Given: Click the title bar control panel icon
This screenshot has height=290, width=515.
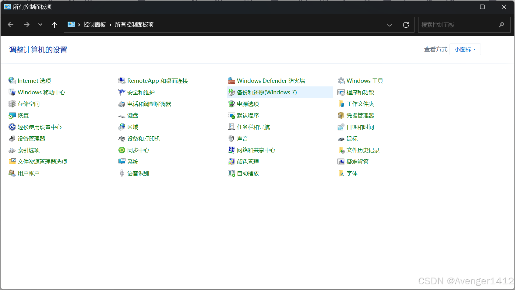Looking at the screenshot, I should [7, 7].
